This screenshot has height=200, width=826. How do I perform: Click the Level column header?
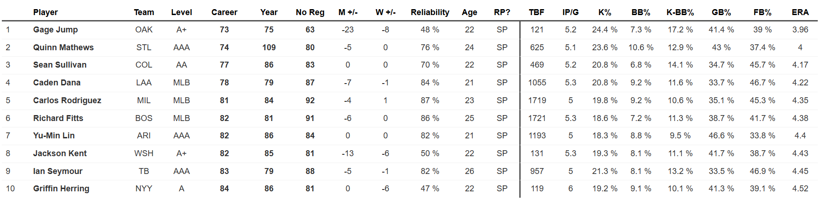pyautogui.click(x=181, y=12)
